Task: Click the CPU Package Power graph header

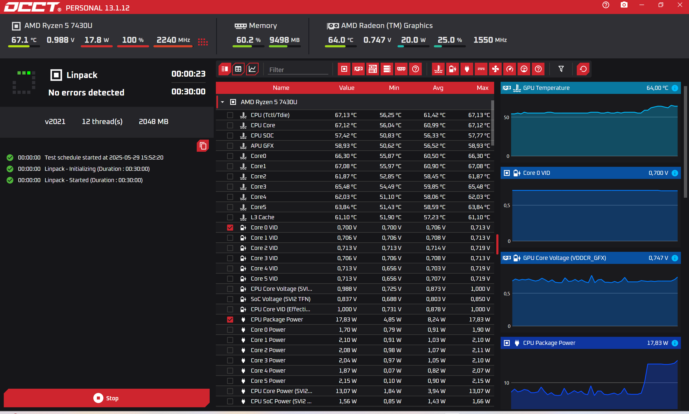Action: [x=590, y=343]
